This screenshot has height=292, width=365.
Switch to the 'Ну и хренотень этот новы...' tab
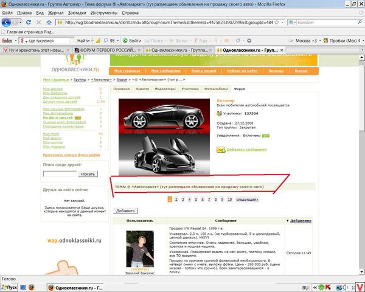click(36, 50)
